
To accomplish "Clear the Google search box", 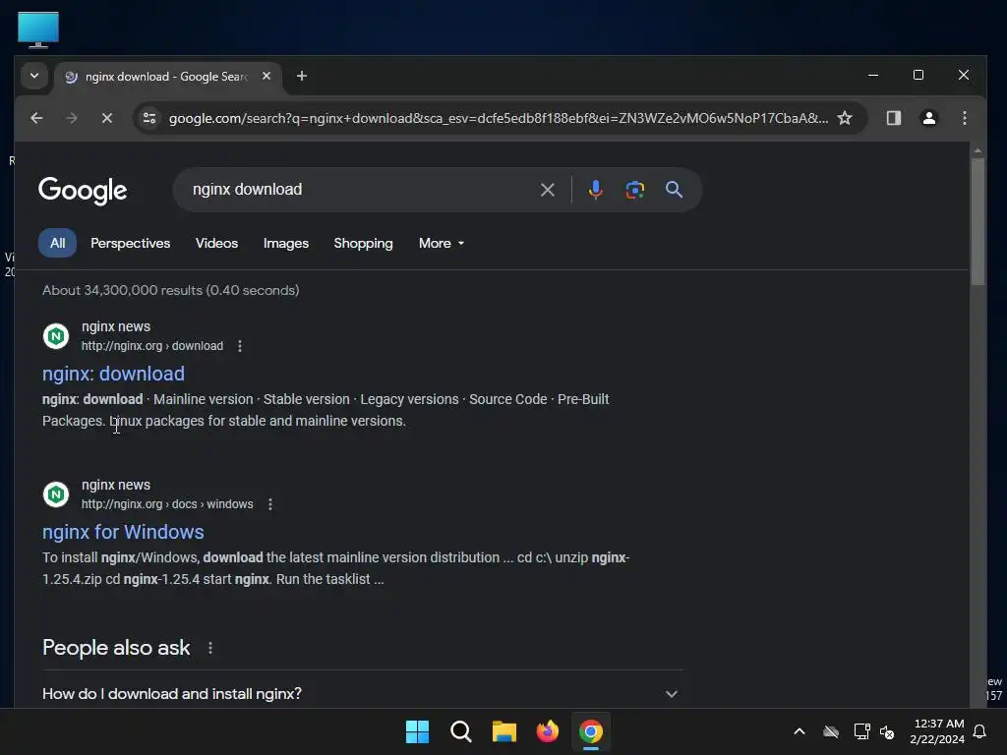I will coord(547,190).
